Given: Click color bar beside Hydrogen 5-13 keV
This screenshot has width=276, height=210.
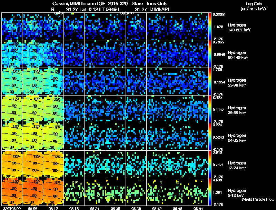Looking at the screenshot, I should 210,192.
